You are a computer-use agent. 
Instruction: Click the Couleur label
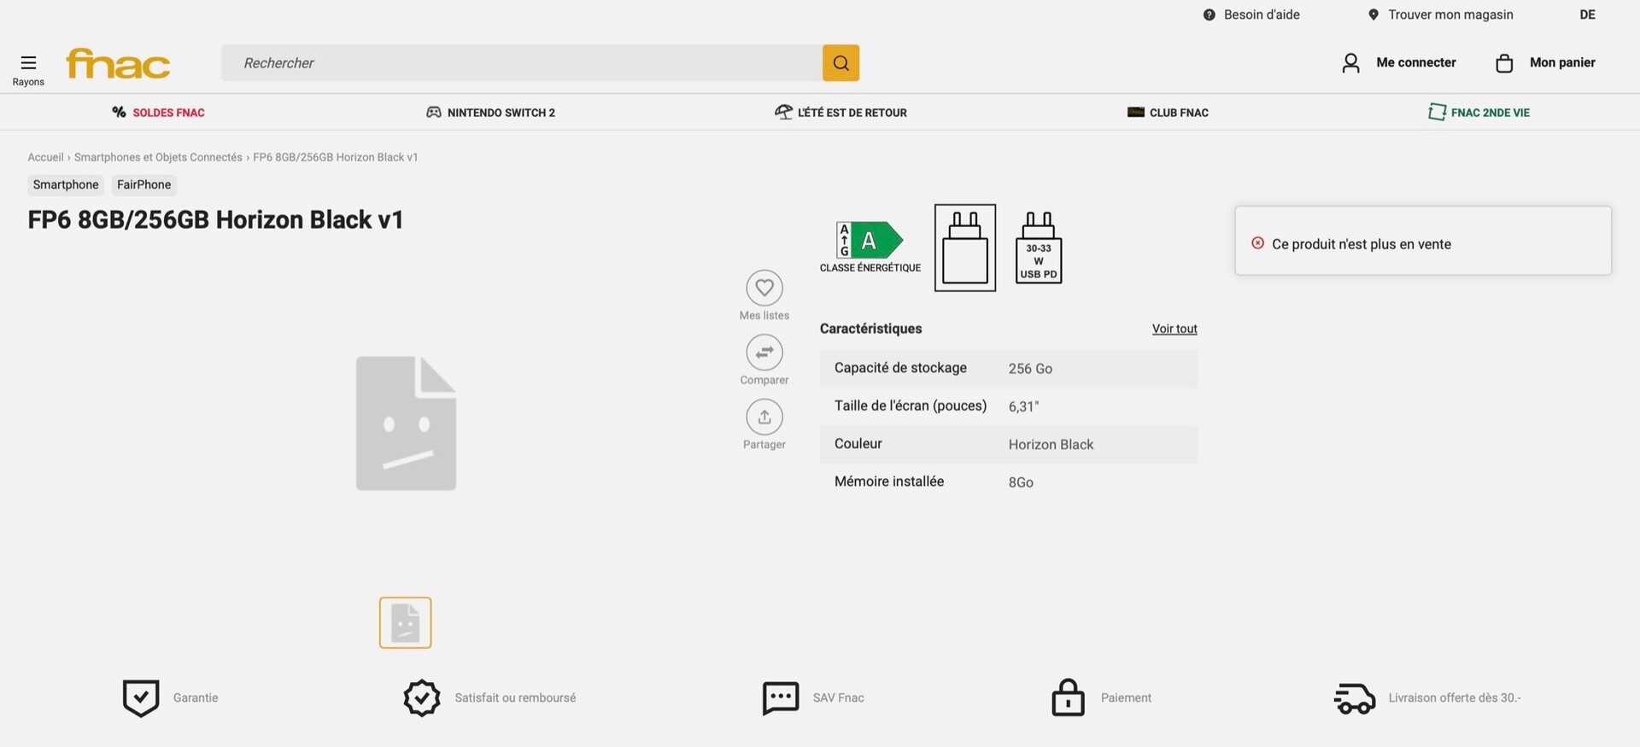click(858, 444)
